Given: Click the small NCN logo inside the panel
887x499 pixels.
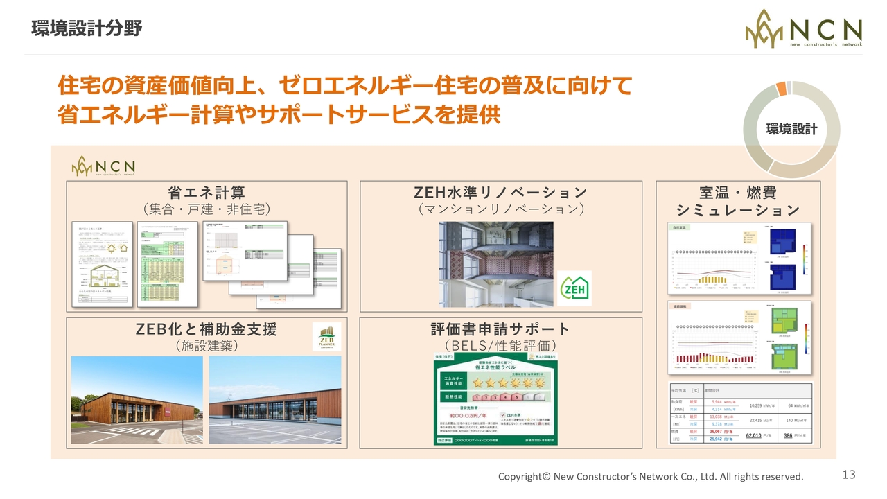Looking at the screenshot, I should click(x=103, y=167).
